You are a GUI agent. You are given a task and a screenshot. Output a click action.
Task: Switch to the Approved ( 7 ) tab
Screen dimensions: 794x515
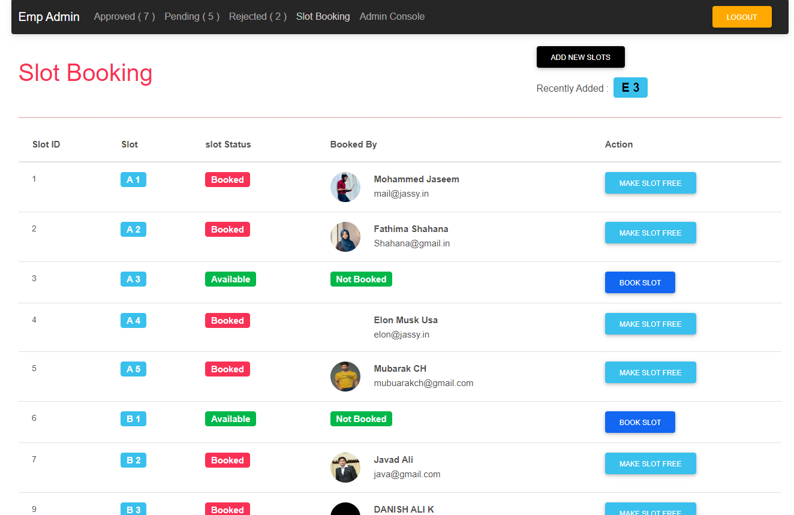124,16
